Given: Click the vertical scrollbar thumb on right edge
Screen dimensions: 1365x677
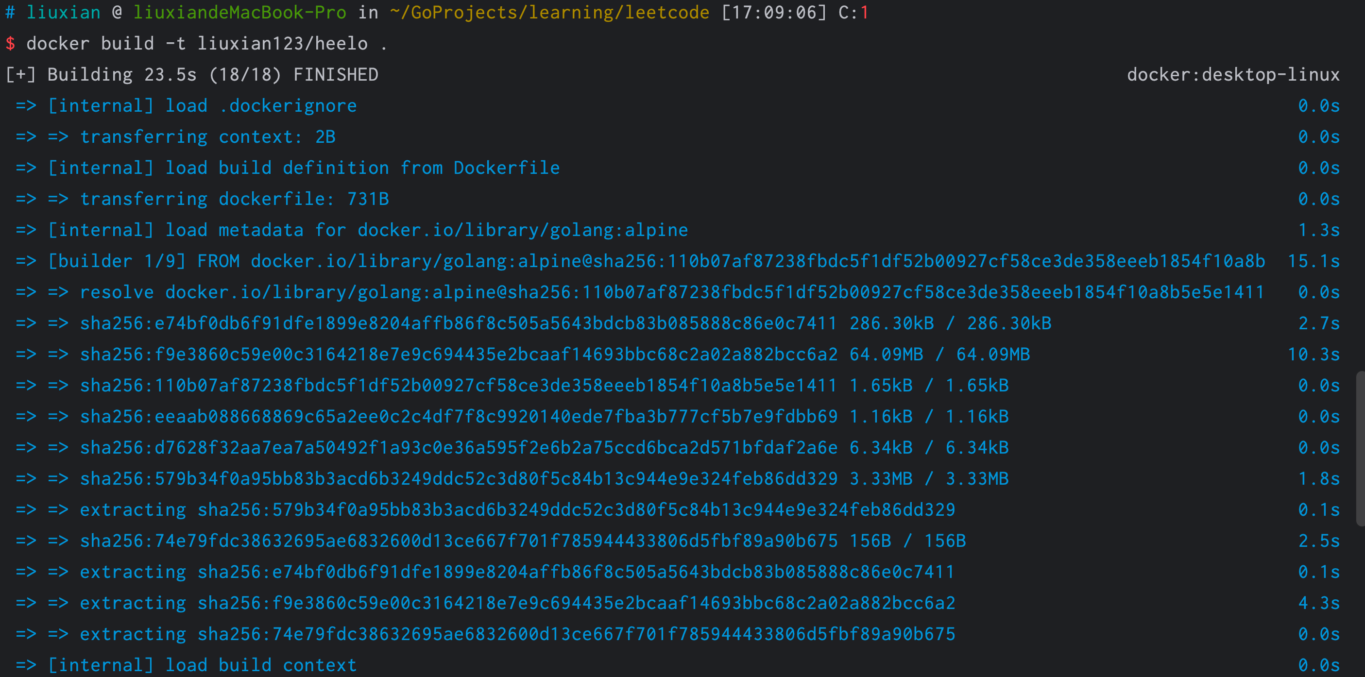Looking at the screenshot, I should 1360,448.
